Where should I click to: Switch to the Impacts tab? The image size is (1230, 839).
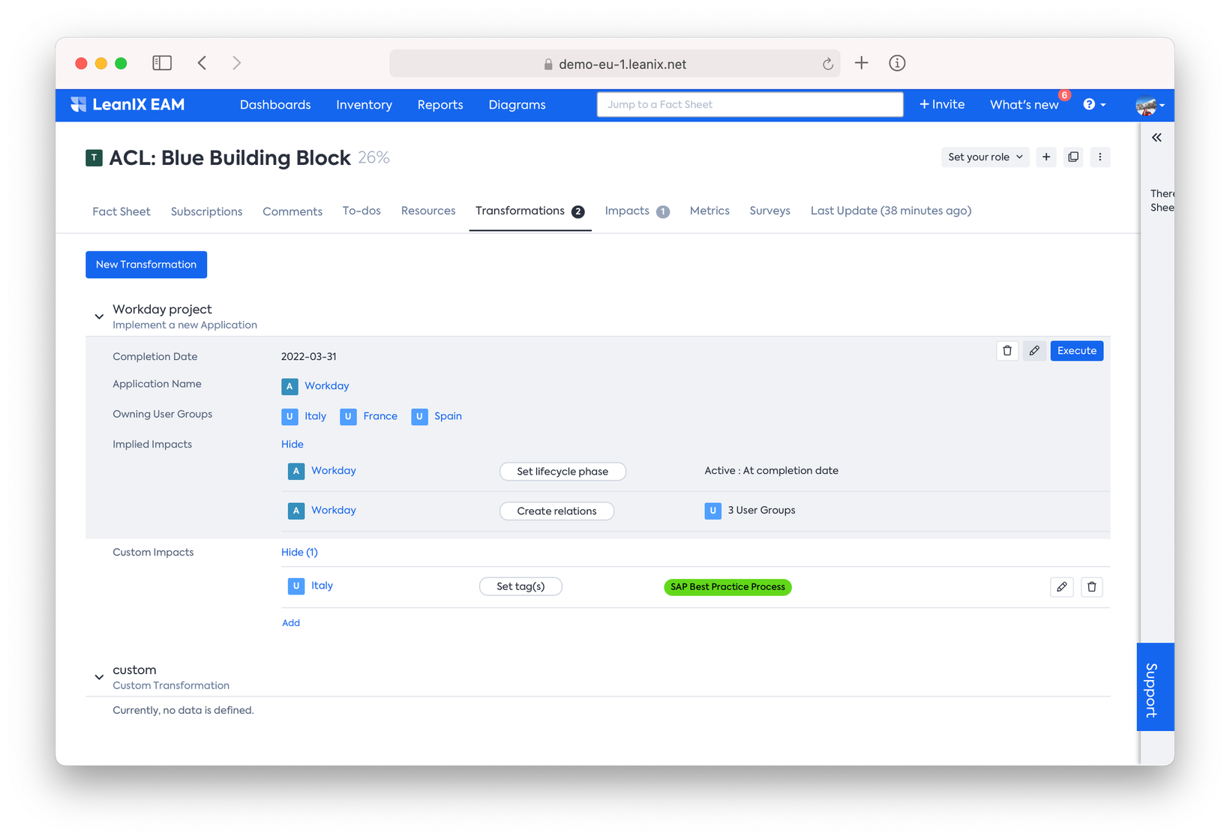[x=637, y=211]
